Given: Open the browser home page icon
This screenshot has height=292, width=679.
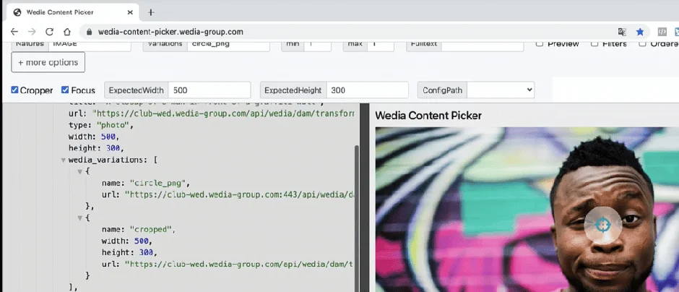Looking at the screenshot, I should [66, 32].
